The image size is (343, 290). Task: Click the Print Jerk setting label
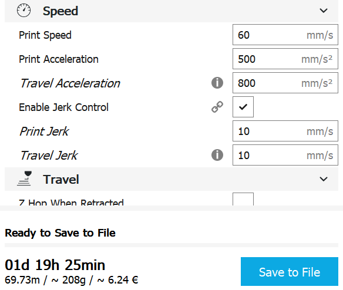pos(44,131)
